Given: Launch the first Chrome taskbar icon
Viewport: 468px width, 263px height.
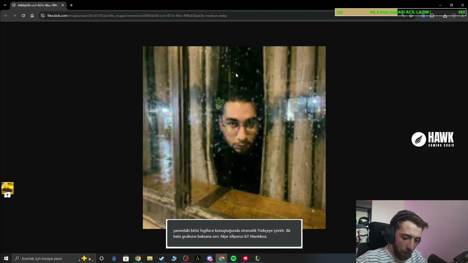Looking at the screenshot, I should [x=138, y=258].
